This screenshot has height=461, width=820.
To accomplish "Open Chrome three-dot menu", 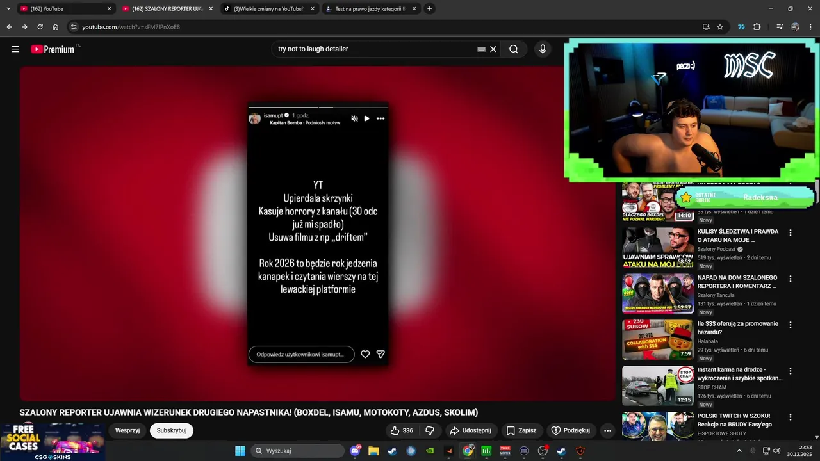I will click(x=810, y=27).
